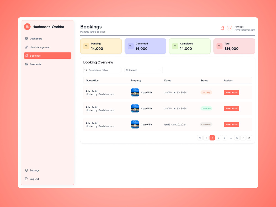Click the Dashboard grid icon
Screen dimensions: 276x207
[x=26, y=39]
